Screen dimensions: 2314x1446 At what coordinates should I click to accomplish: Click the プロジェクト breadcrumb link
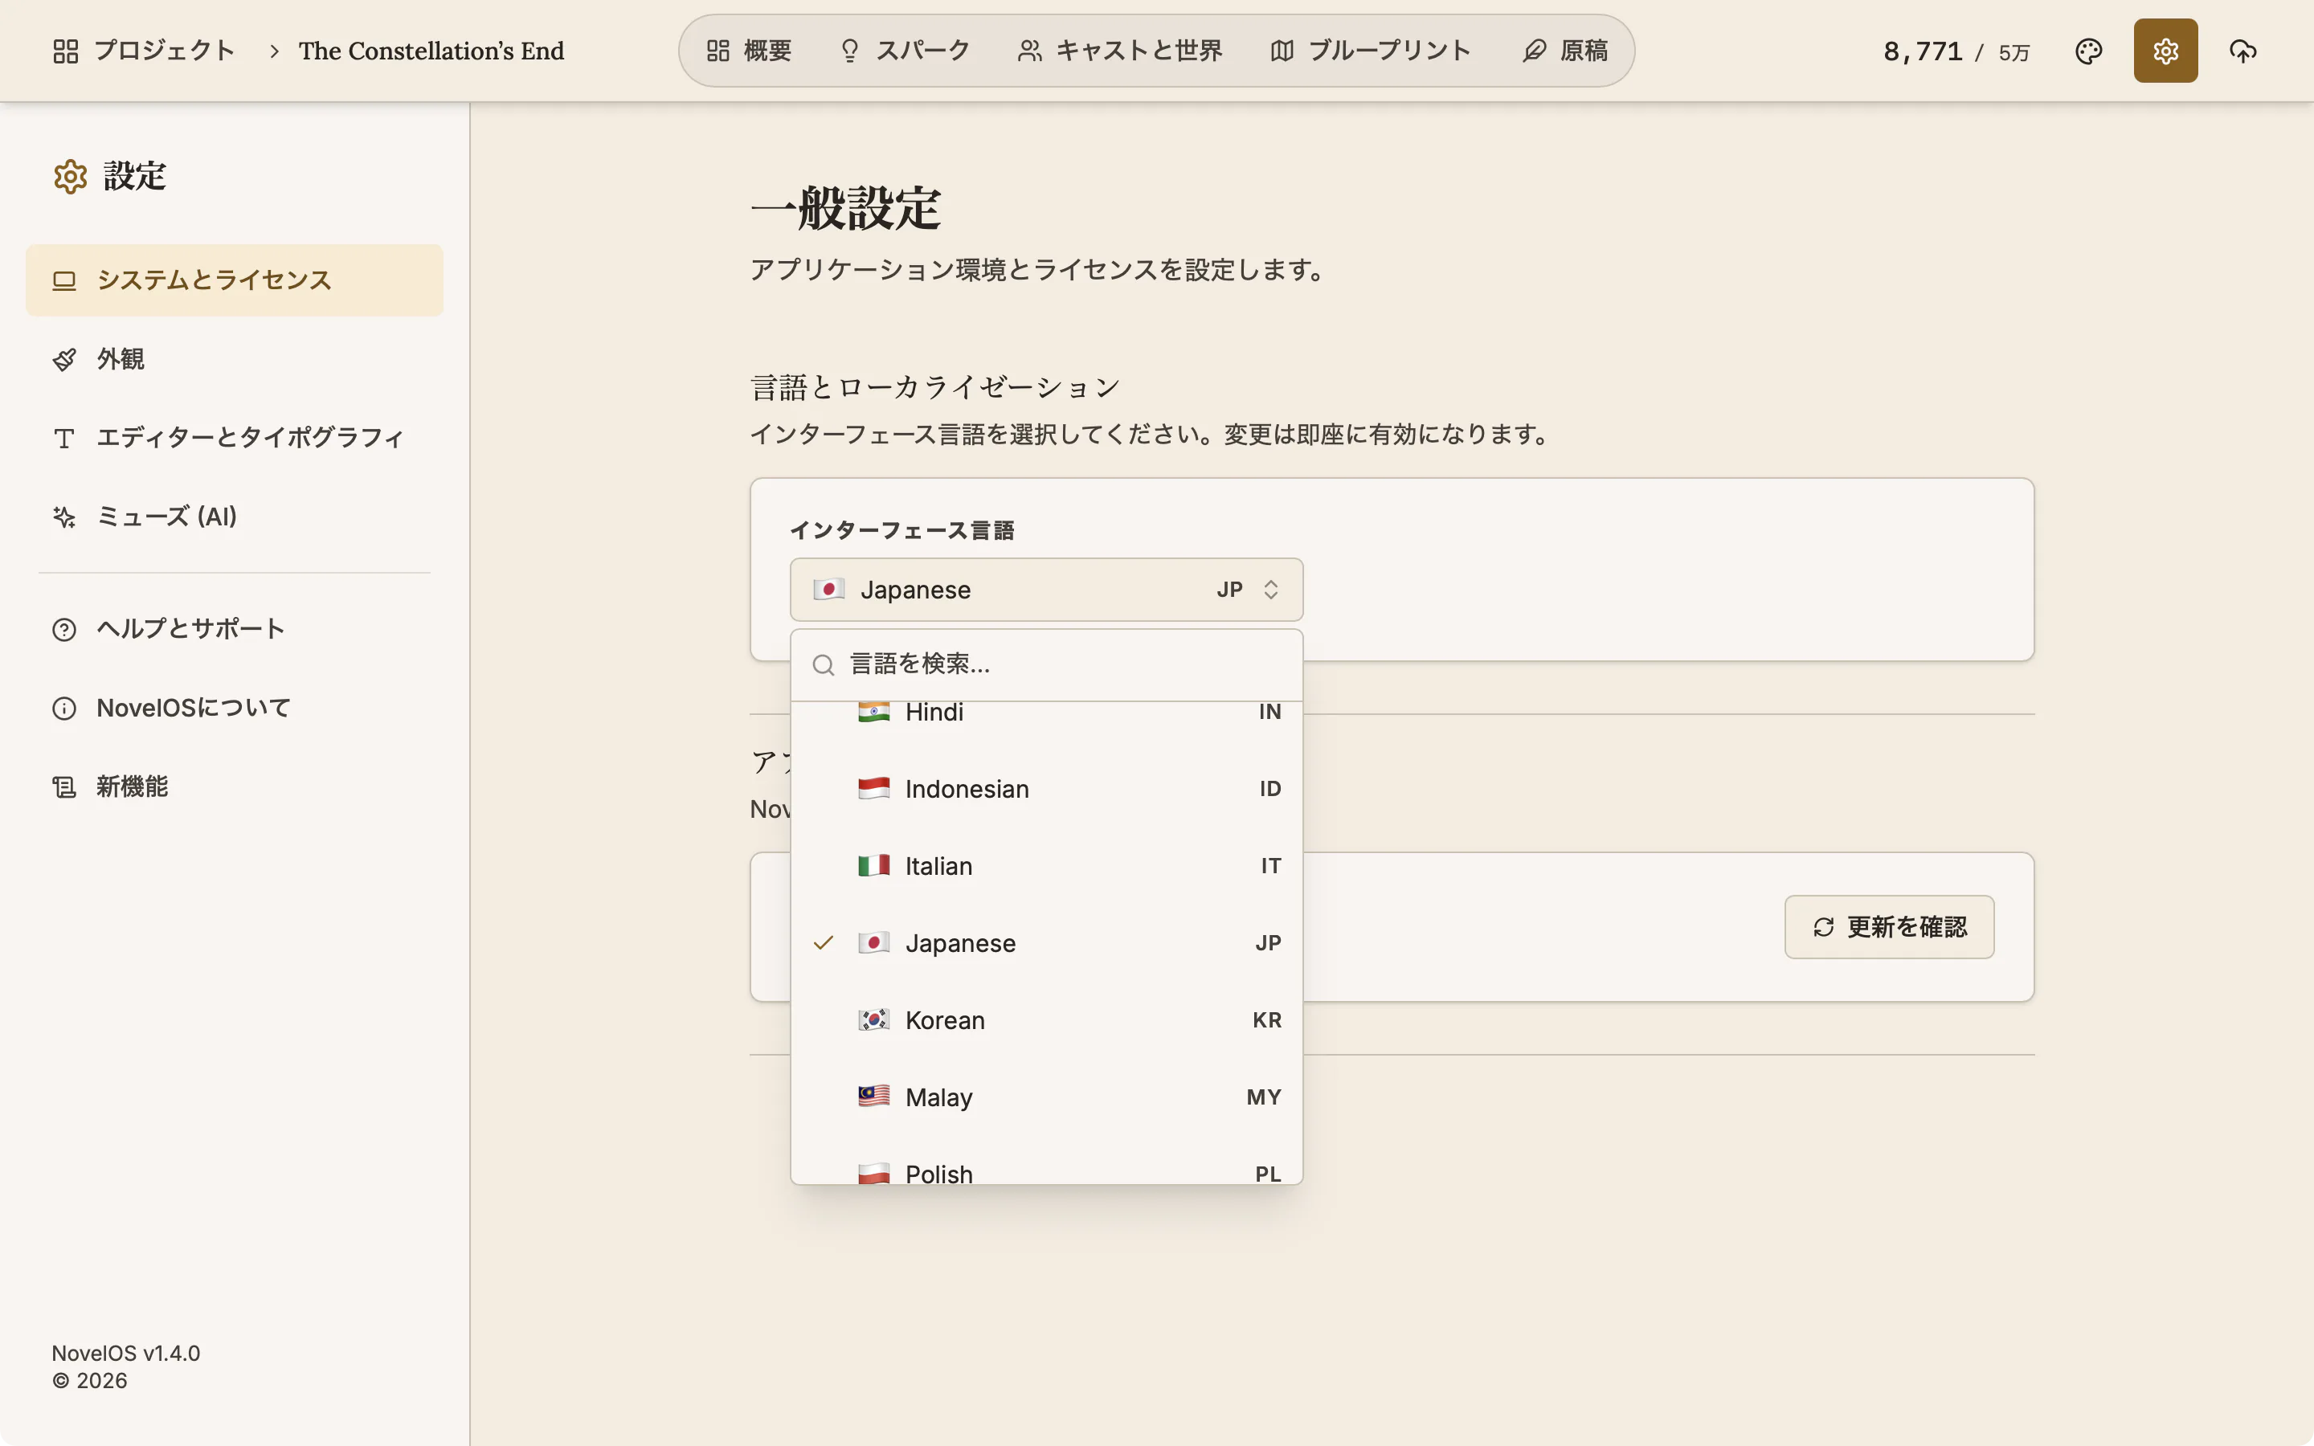pyautogui.click(x=144, y=51)
